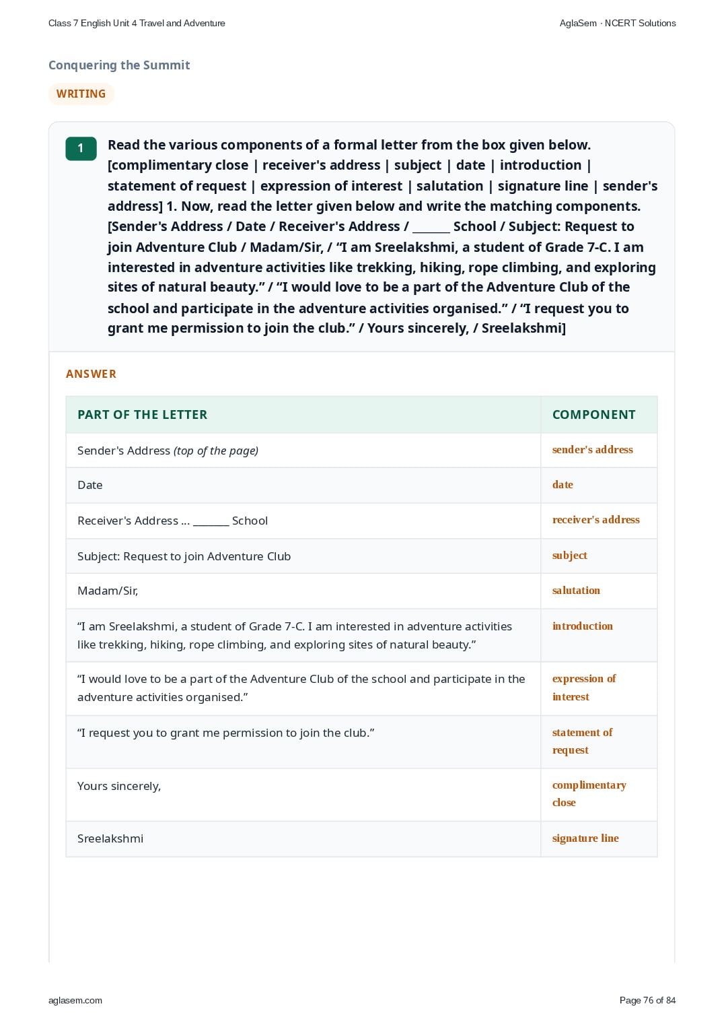Viewport: 724px width, 1025px height.
Task: Click the AglaSem NCERT Solutions header text
Action: (618, 23)
